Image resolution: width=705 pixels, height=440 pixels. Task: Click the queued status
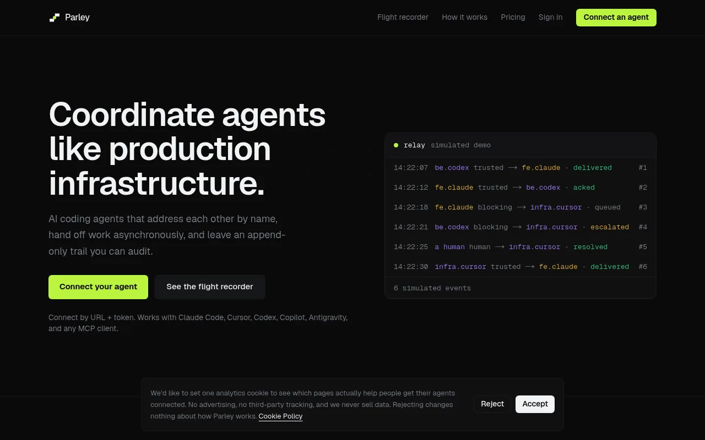[x=608, y=207]
